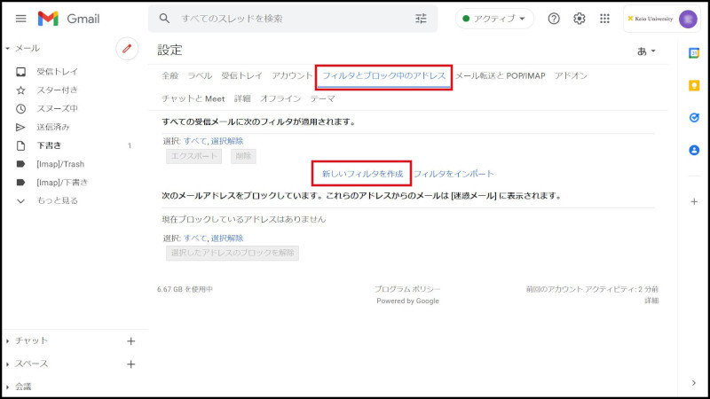
Task: Switch to the ラベル settings tab
Action: pos(200,76)
